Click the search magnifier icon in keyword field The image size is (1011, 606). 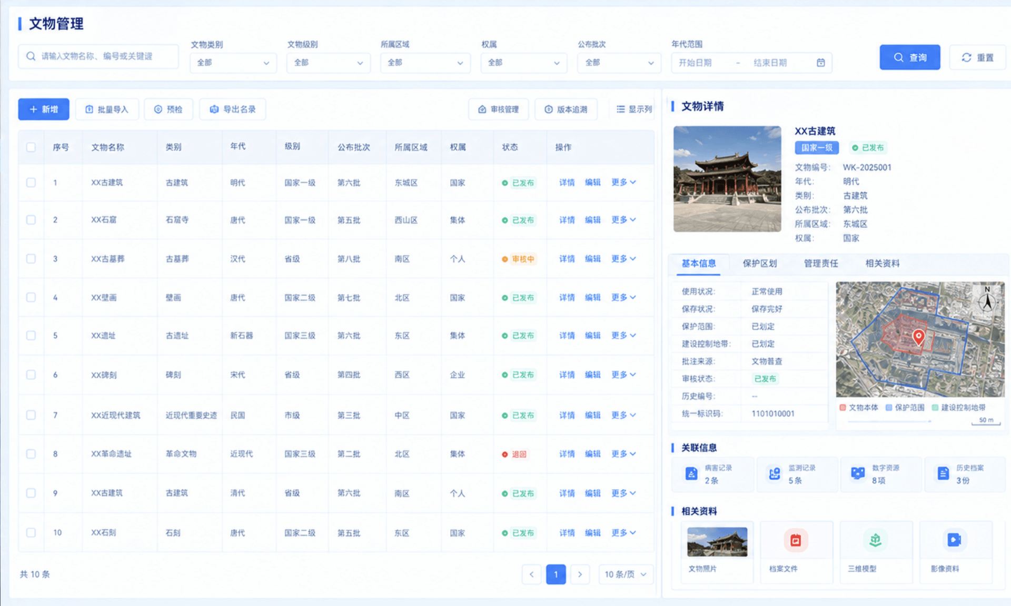pyautogui.click(x=31, y=56)
